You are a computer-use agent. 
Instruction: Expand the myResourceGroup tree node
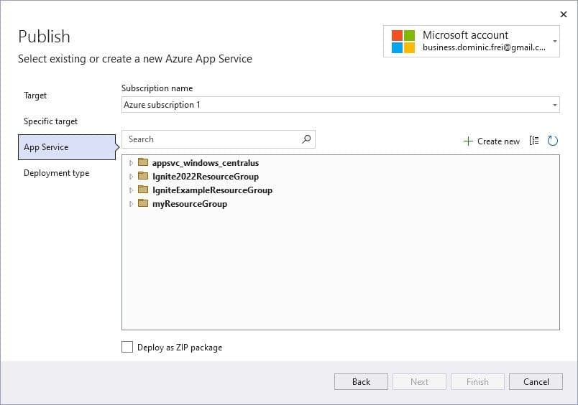pos(131,204)
